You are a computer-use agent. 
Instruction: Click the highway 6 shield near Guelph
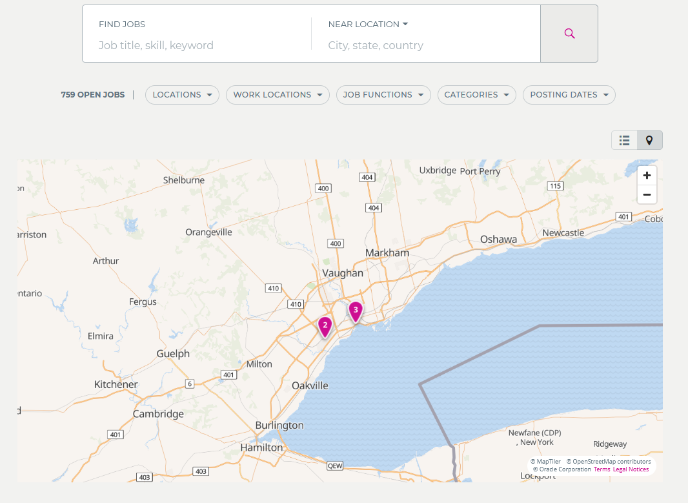190,384
